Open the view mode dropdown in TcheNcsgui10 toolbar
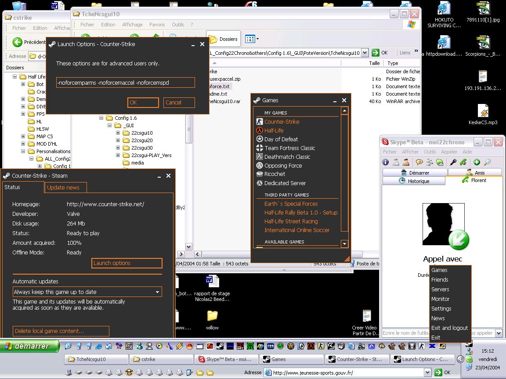 point(257,39)
